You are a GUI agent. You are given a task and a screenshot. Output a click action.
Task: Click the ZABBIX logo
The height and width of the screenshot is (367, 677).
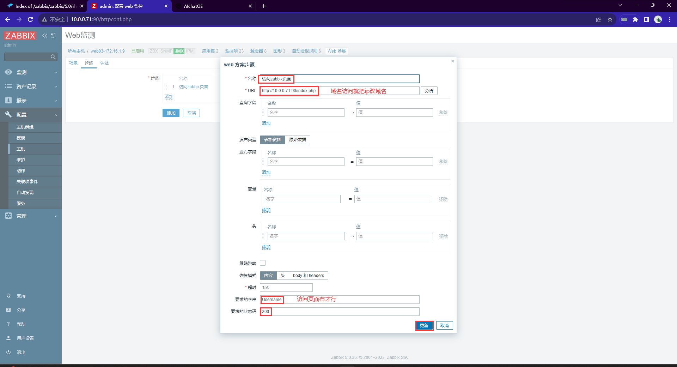coord(20,36)
